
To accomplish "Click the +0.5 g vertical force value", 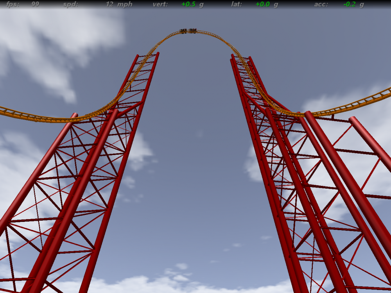I will [192, 4].
